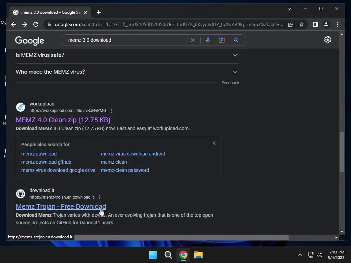View site information via the lock icon
351x263 pixels.
pyautogui.click(x=49, y=24)
